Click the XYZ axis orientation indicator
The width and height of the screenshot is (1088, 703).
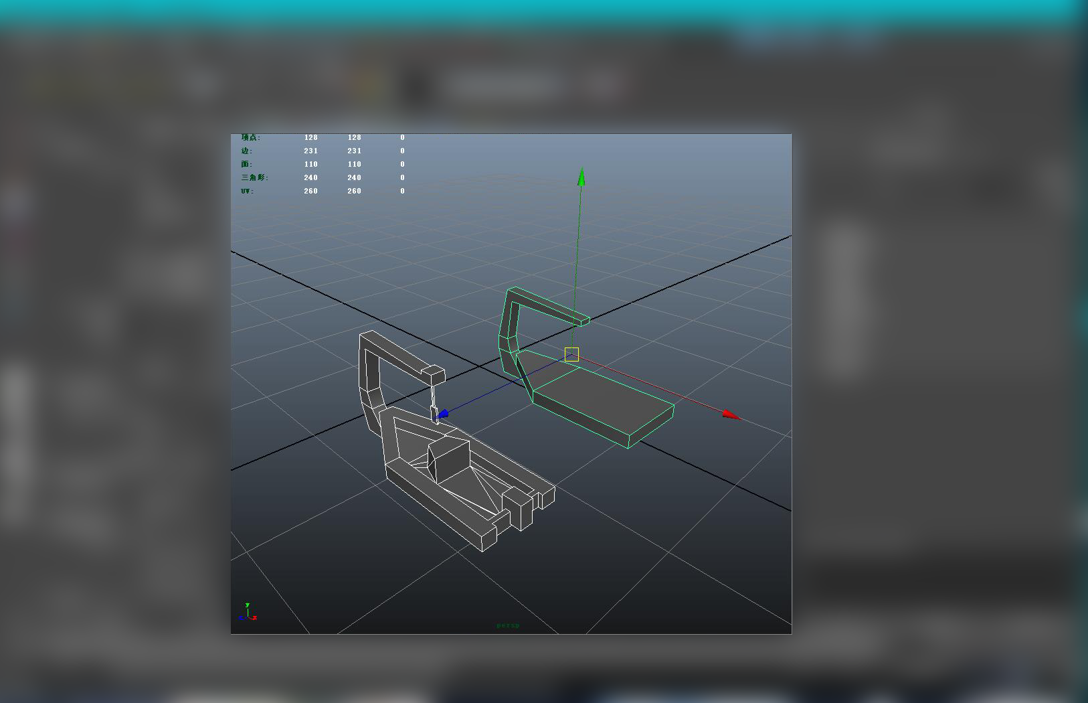pyautogui.click(x=248, y=612)
